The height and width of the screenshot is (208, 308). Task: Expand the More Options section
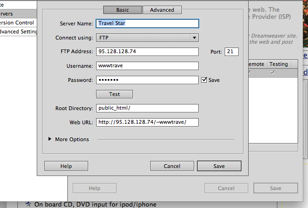point(51,139)
